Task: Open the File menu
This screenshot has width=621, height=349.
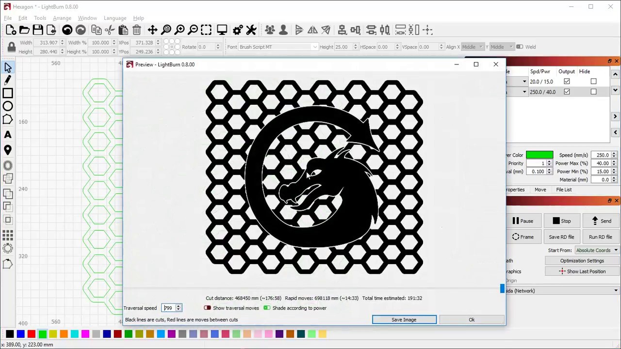Action: click(x=8, y=18)
